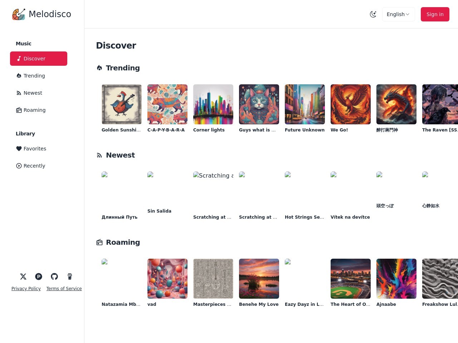Open the Terms of Service link

(64, 289)
